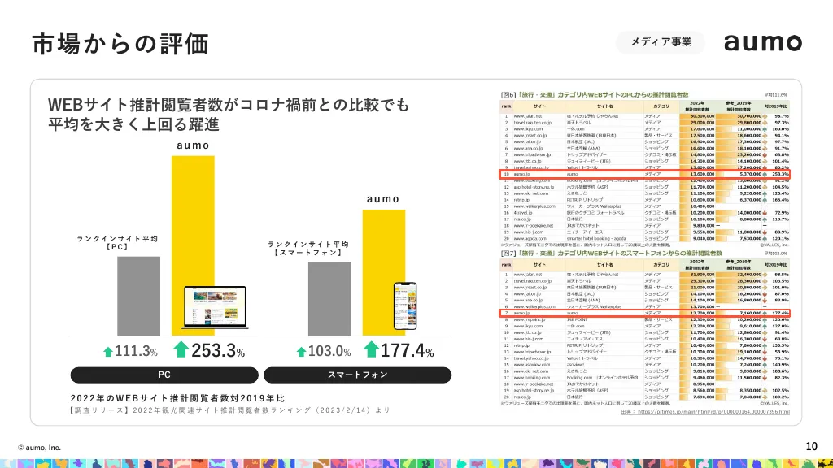This screenshot has width=833, height=468.
Task: Select the highlighted aumo.jp row in the 図7 table
Action: click(x=644, y=313)
